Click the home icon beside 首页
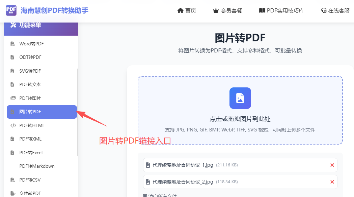Screen dimensions: 354x197 coord(181,10)
